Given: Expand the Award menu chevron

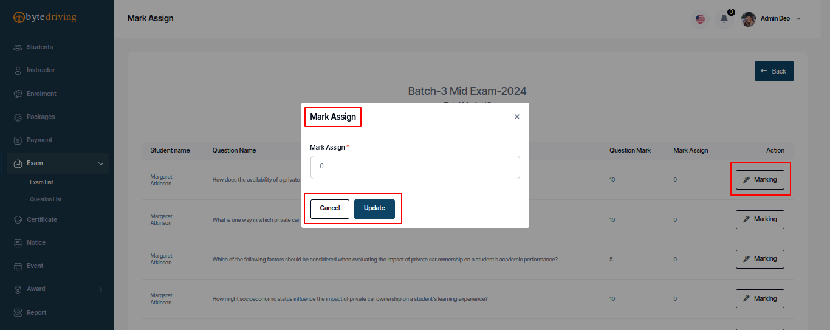Looking at the screenshot, I should pos(101,289).
